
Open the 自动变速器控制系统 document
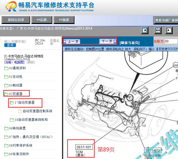tap(37, 111)
